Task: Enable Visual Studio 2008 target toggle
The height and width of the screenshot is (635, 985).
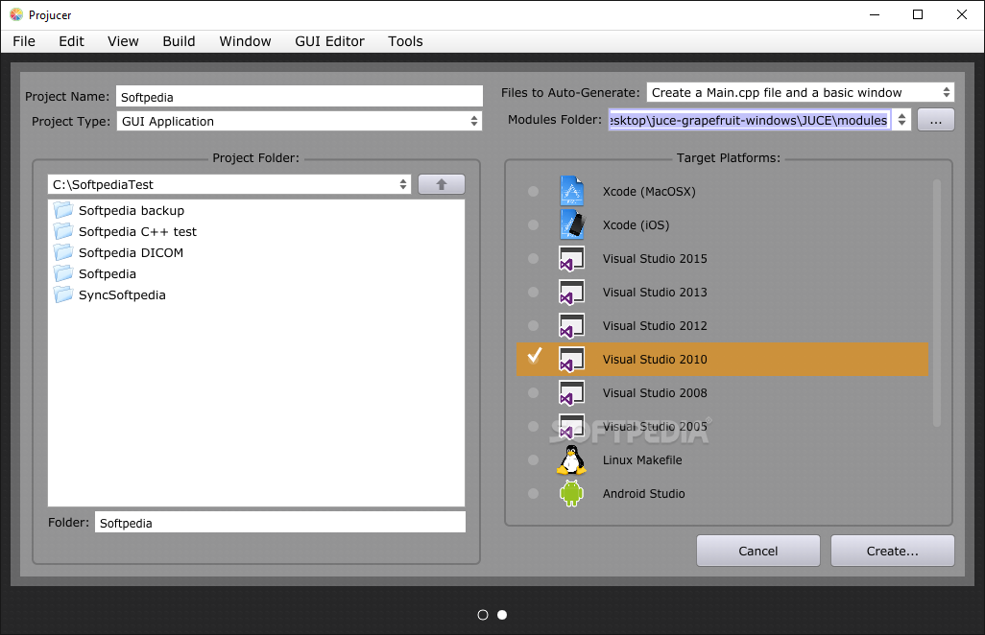Action: tap(534, 392)
